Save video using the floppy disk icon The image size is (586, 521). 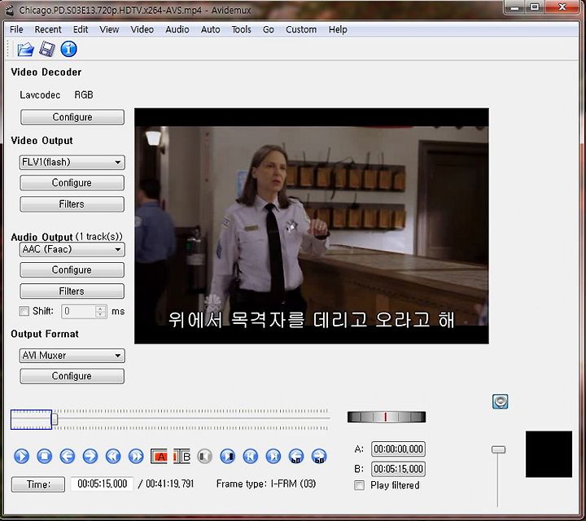tap(47, 49)
